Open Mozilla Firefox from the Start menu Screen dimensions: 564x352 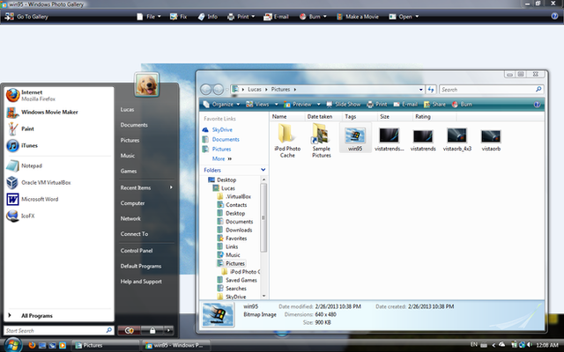pos(59,96)
